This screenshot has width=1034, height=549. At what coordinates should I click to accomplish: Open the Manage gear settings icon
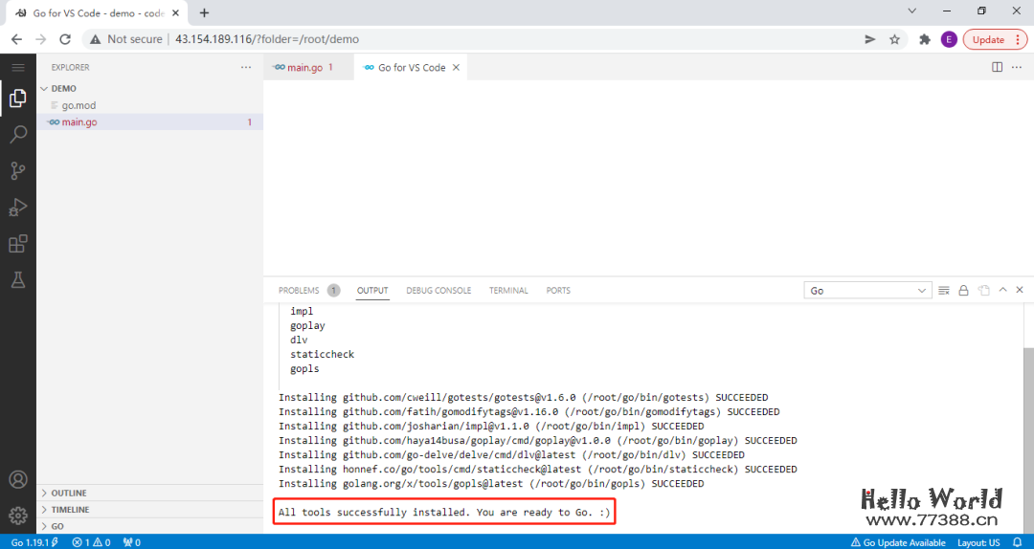pyautogui.click(x=18, y=516)
